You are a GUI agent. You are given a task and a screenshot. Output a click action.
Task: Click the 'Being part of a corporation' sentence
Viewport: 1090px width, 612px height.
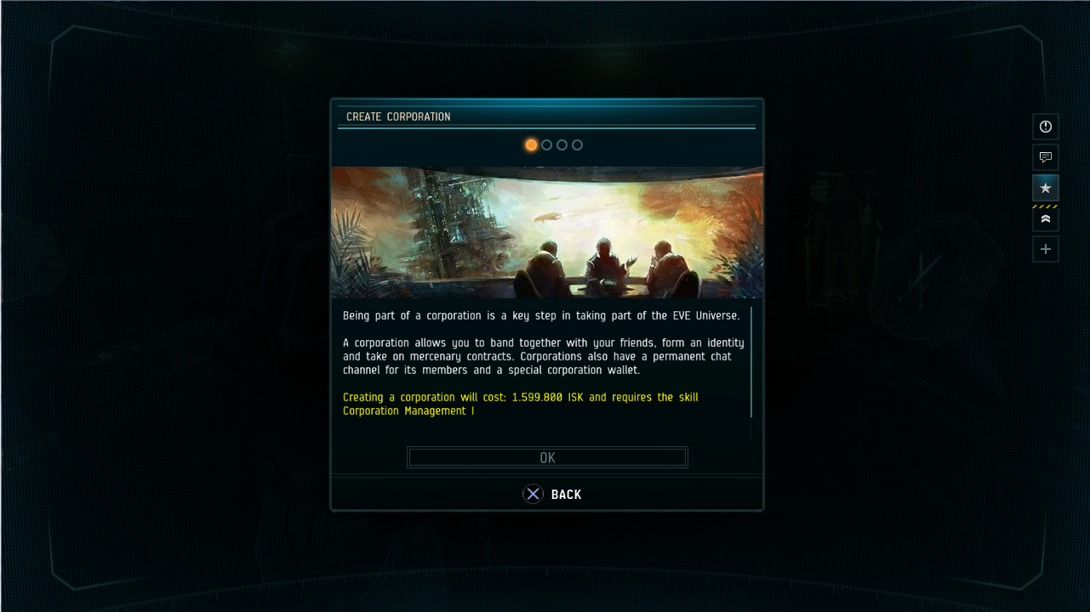[x=541, y=315]
